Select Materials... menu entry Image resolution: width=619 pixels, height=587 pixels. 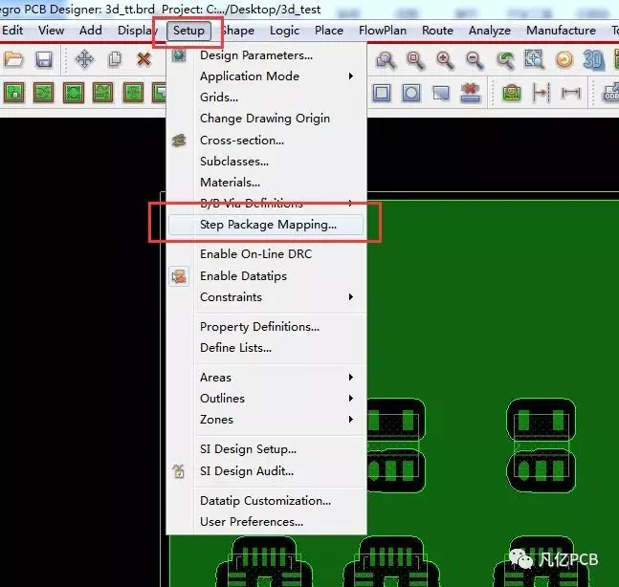click(x=231, y=183)
